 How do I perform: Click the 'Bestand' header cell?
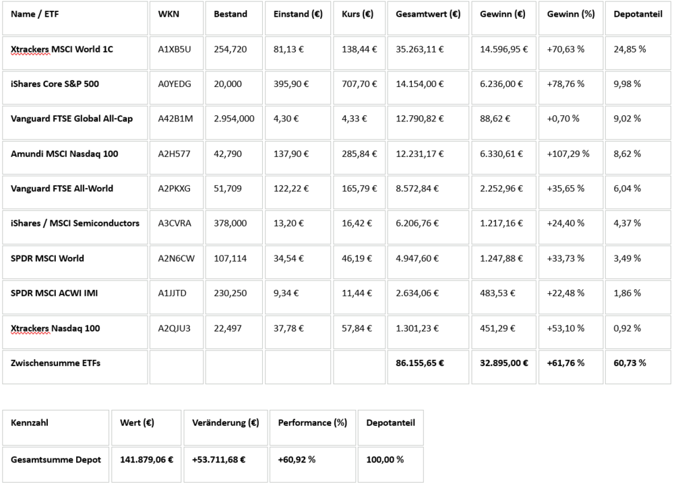[234, 18]
